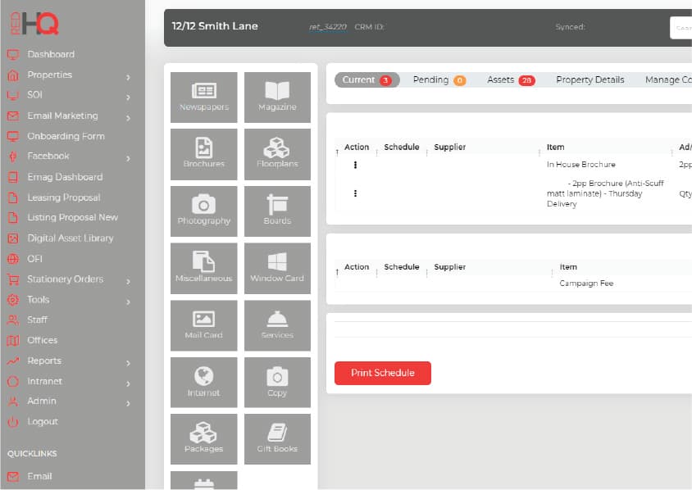Click the 12/12 Smith Lane title

click(215, 26)
